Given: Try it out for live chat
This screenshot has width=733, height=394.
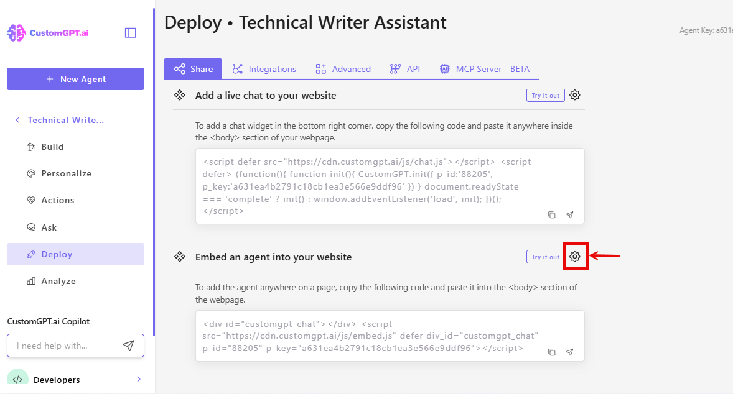Looking at the screenshot, I should click(x=546, y=95).
